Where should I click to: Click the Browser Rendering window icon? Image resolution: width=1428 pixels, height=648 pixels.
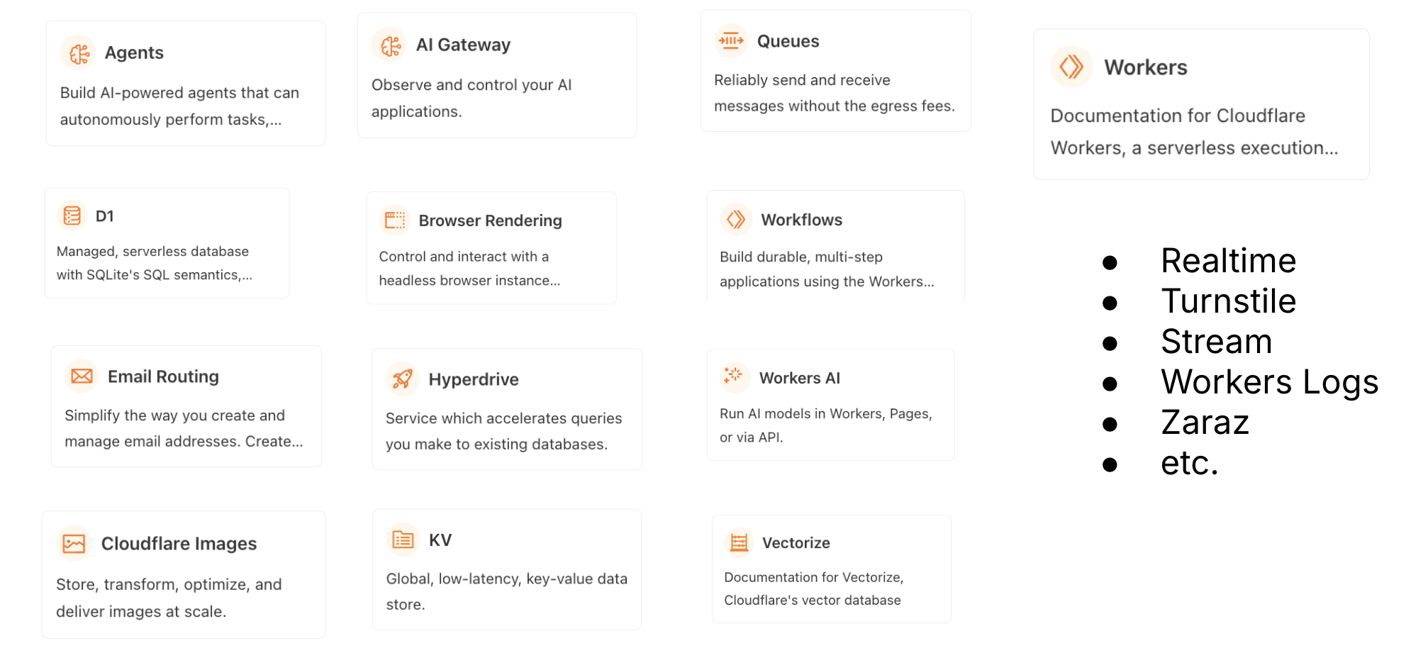[395, 220]
